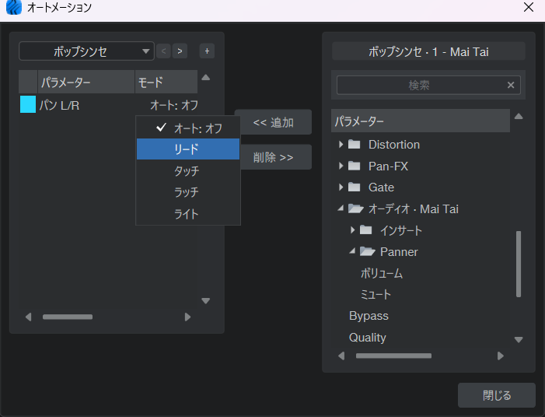The image size is (545, 417).
Task: Open the オート: オフ mode cell
Action: click(174, 105)
